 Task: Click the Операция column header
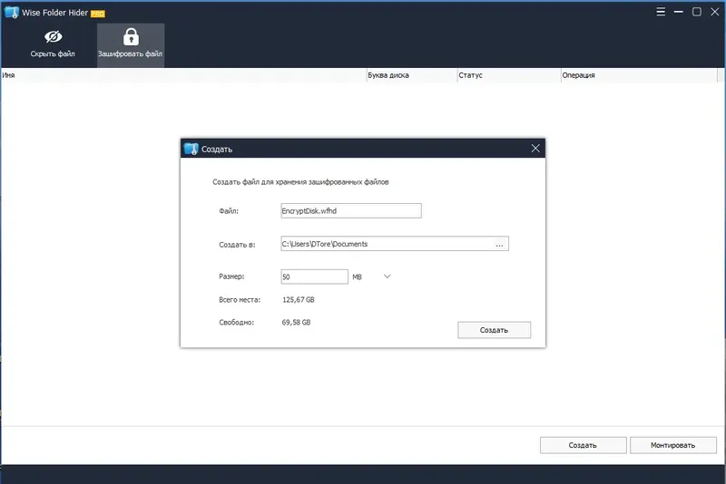(x=639, y=75)
